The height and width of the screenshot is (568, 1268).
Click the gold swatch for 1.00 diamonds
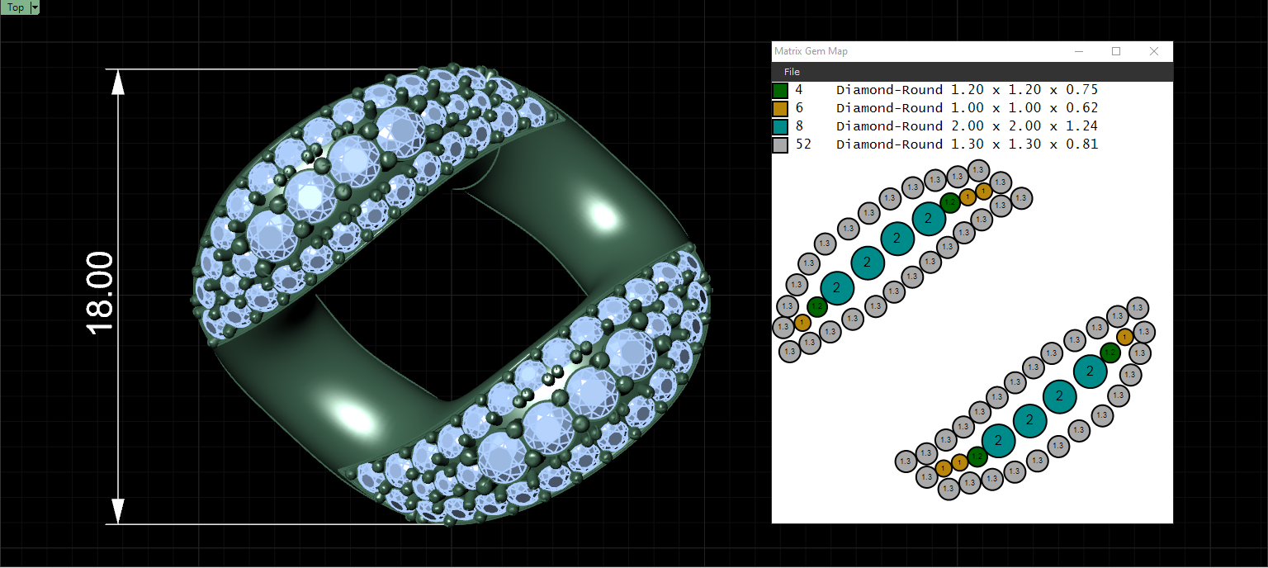tap(780, 108)
